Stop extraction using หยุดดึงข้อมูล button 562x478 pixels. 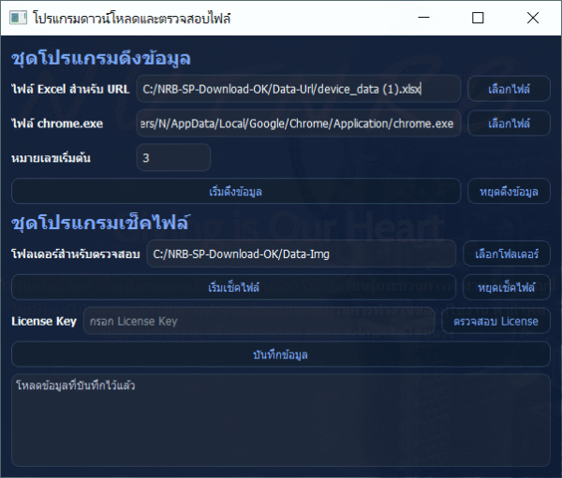tap(509, 191)
